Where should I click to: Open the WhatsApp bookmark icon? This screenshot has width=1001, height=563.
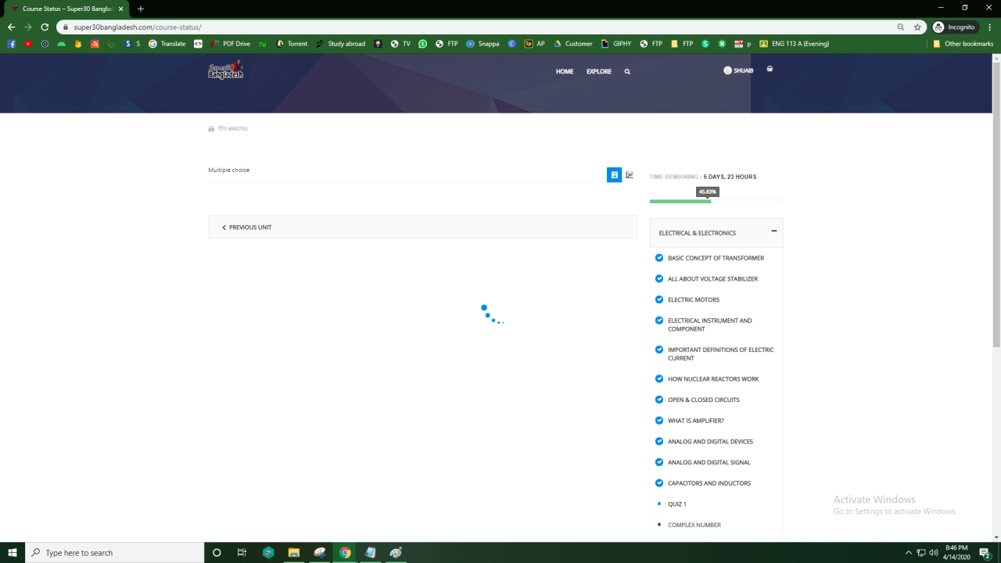tap(423, 44)
